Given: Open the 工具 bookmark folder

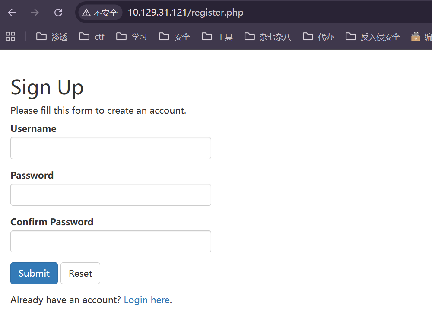Looking at the screenshot, I should pos(217,37).
